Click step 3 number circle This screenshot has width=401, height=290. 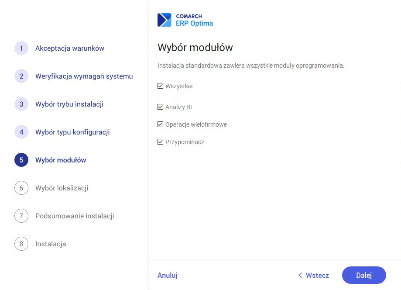tap(21, 104)
